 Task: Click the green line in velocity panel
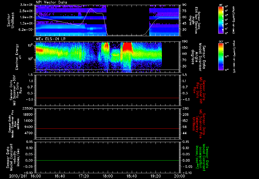click(x=107, y=160)
